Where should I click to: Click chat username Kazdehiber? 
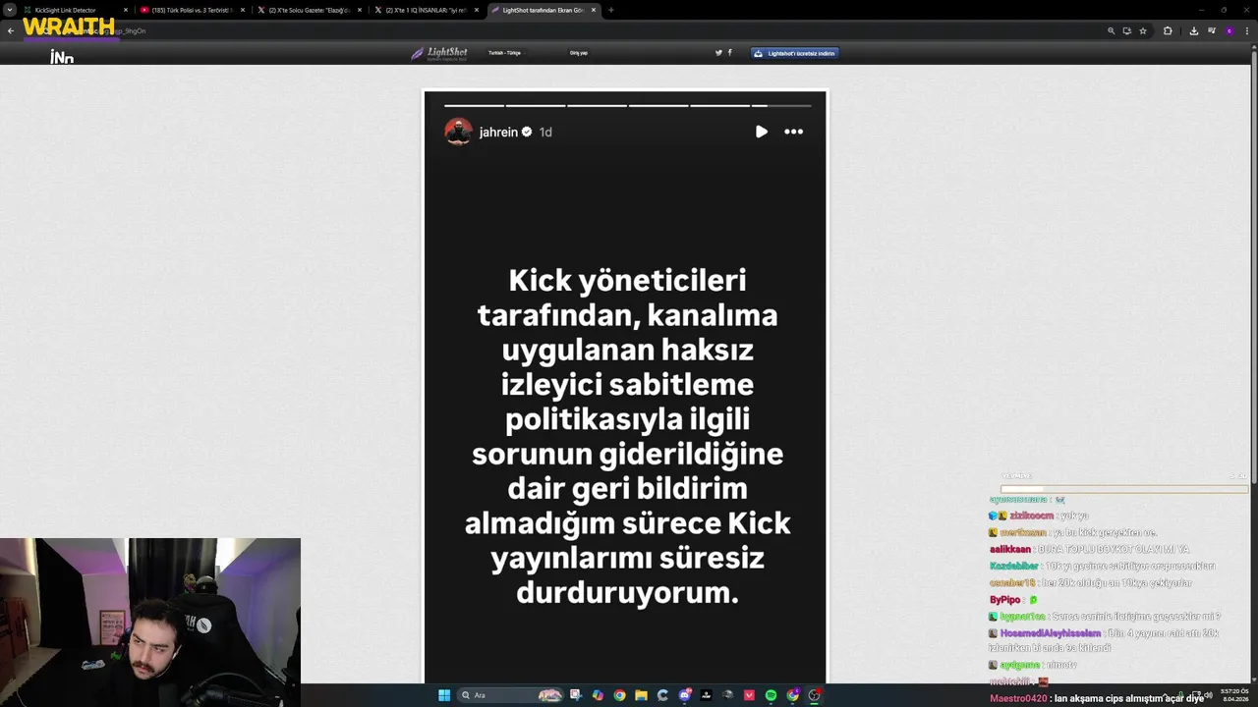pyautogui.click(x=1013, y=566)
